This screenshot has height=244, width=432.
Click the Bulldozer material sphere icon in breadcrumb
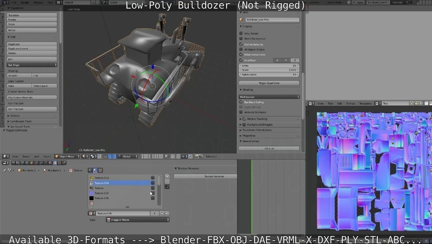click(45, 170)
